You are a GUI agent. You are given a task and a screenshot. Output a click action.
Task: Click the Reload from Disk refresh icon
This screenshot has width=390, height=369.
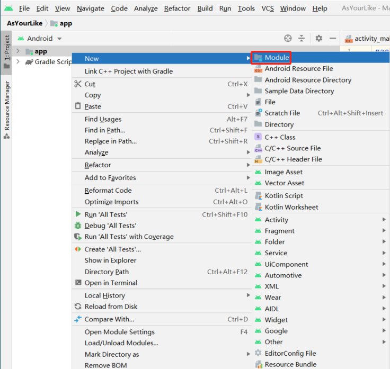pyautogui.click(x=78, y=307)
